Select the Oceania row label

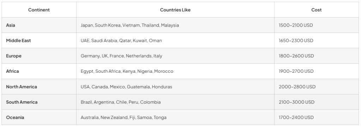(x=15, y=118)
